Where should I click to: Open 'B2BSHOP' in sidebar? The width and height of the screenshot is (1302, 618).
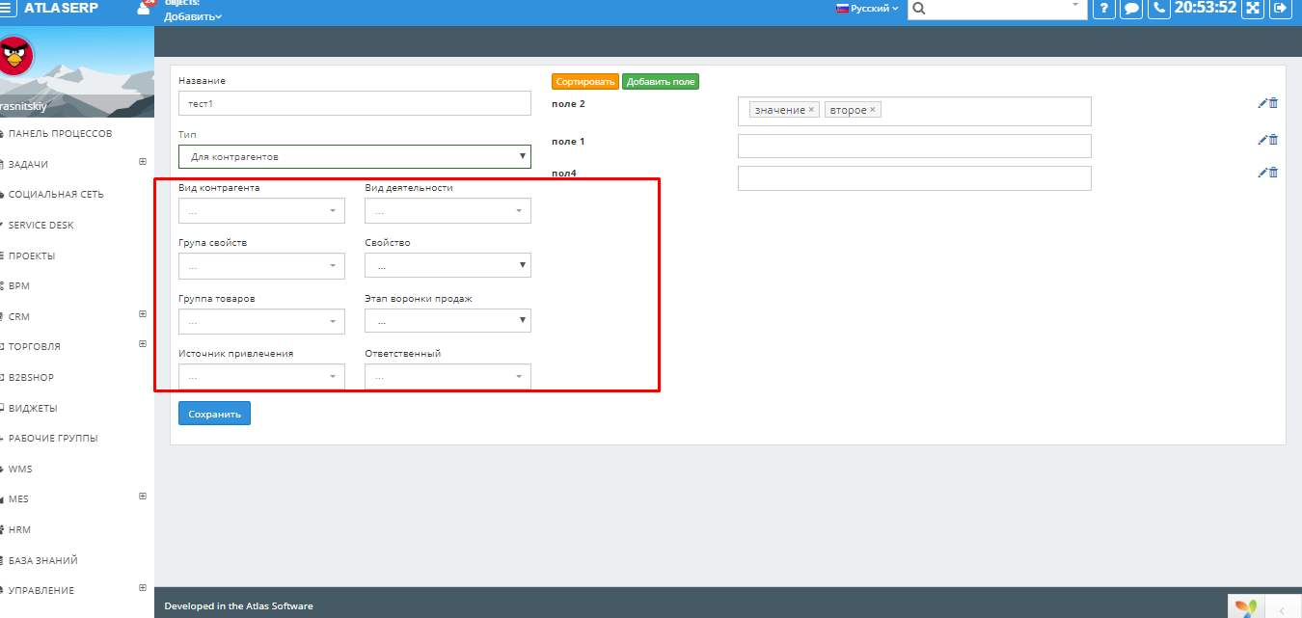tap(31, 378)
